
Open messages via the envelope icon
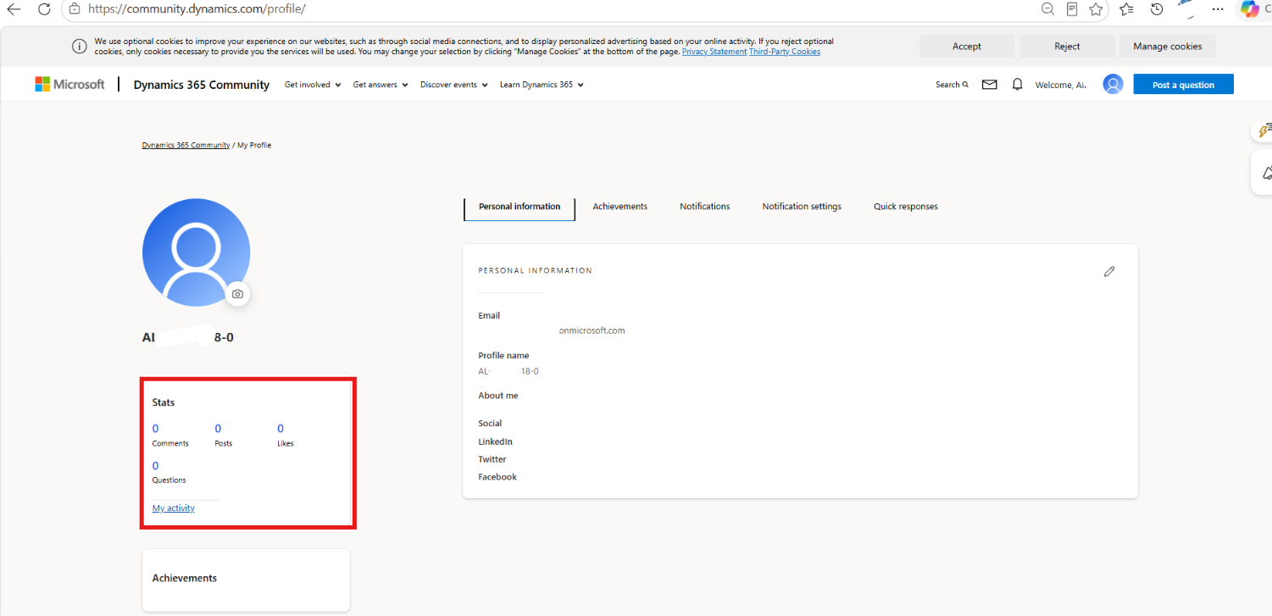coord(989,85)
